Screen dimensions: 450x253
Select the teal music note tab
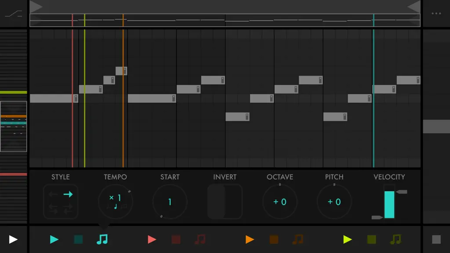102,239
